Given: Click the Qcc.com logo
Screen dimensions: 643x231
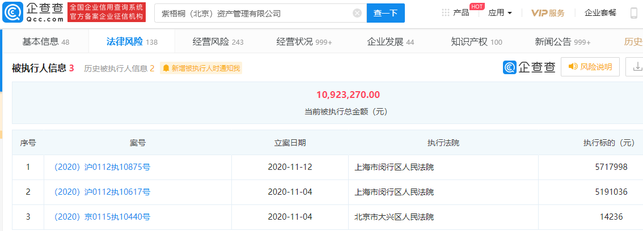Looking at the screenshot, I should pos(33,12).
